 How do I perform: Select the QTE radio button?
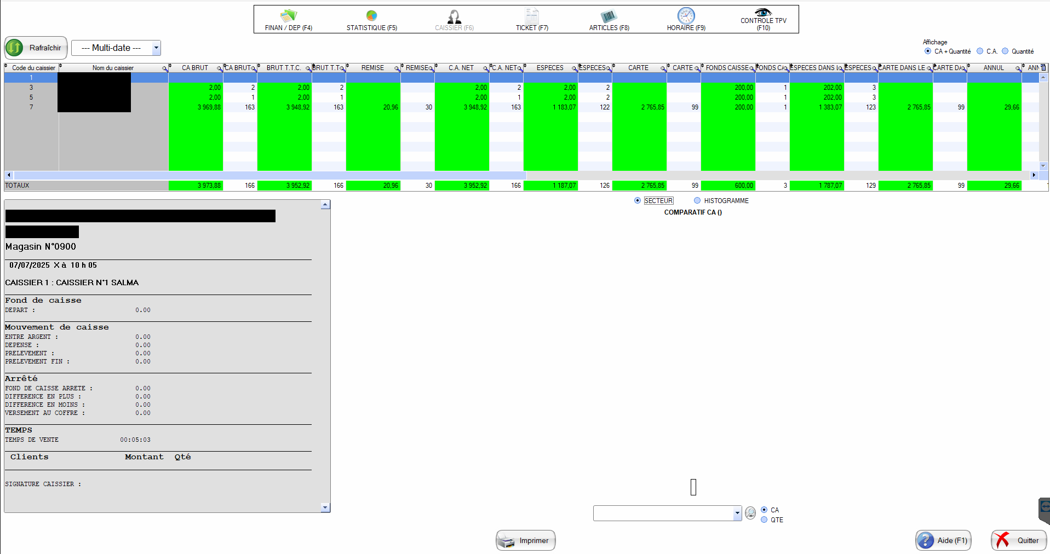click(x=764, y=520)
